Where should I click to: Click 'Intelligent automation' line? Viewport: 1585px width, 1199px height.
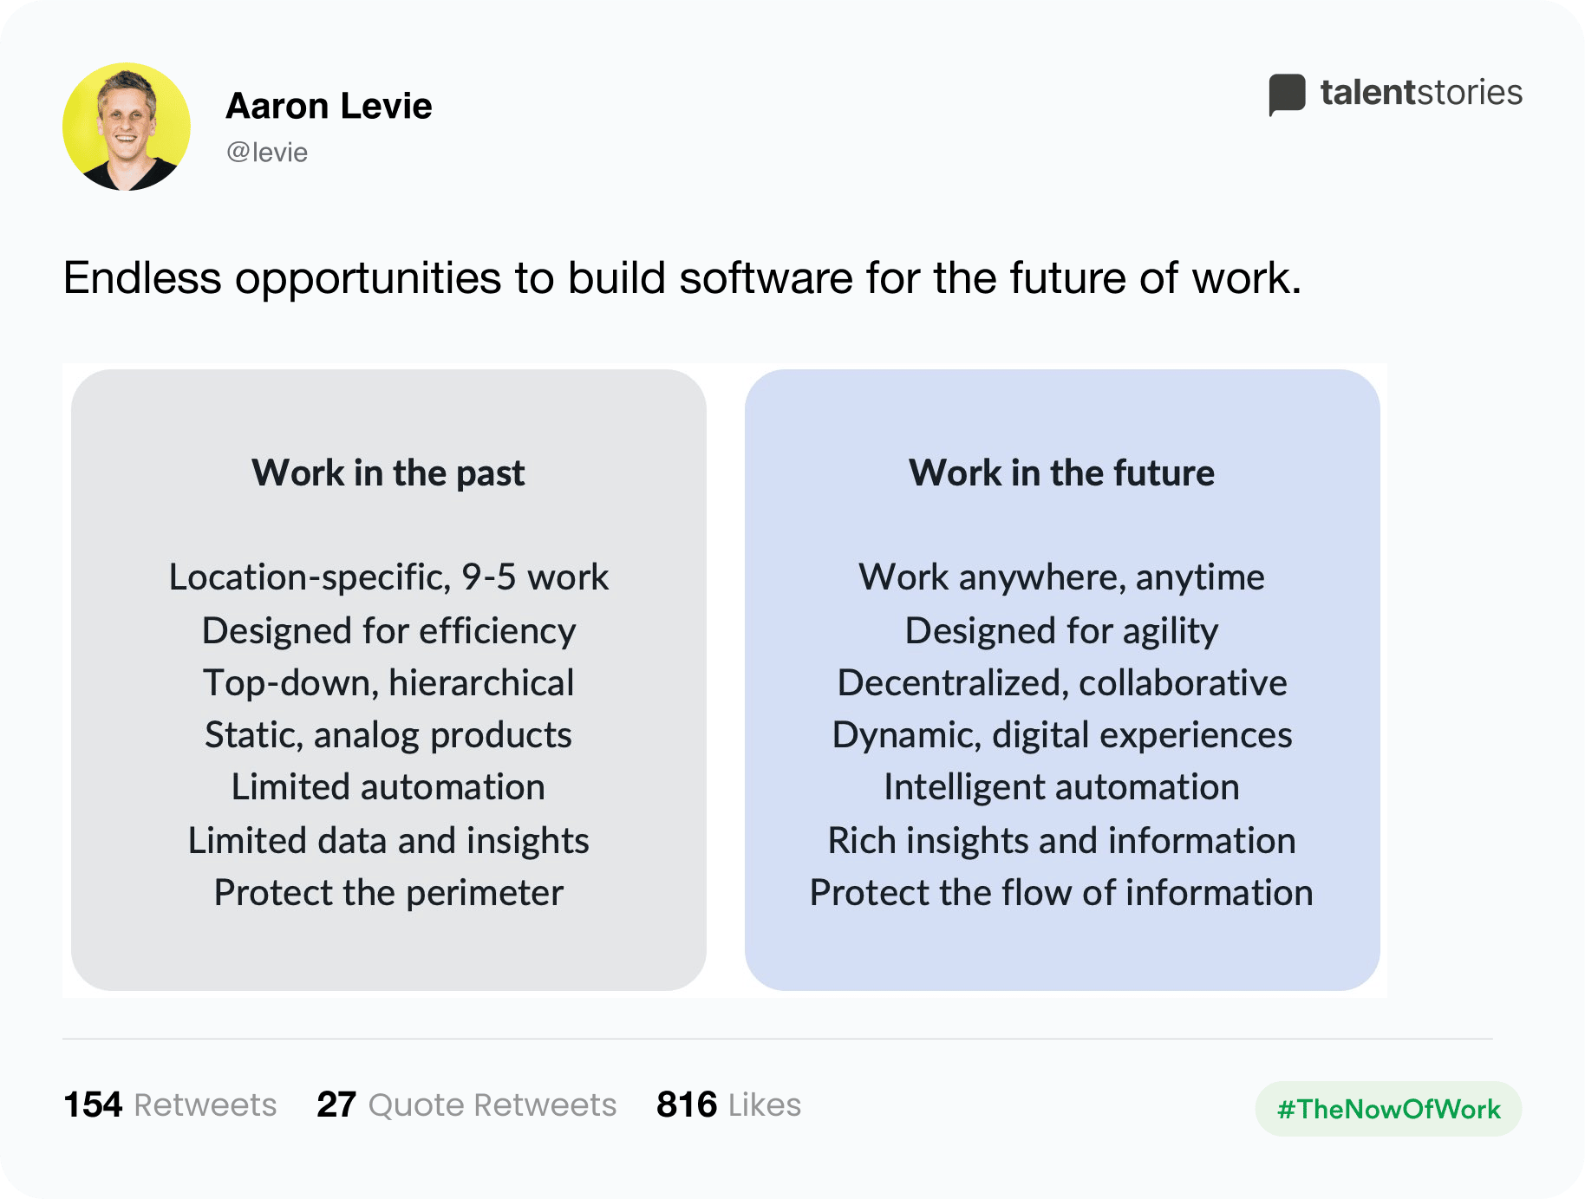[x=1061, y=788]
